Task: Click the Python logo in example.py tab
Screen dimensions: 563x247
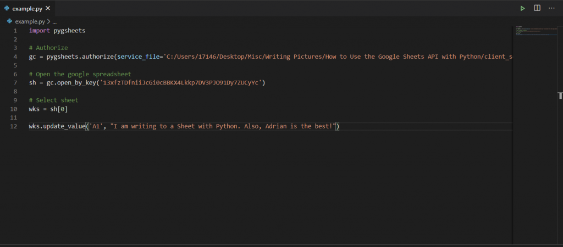Action: point(7,8)
